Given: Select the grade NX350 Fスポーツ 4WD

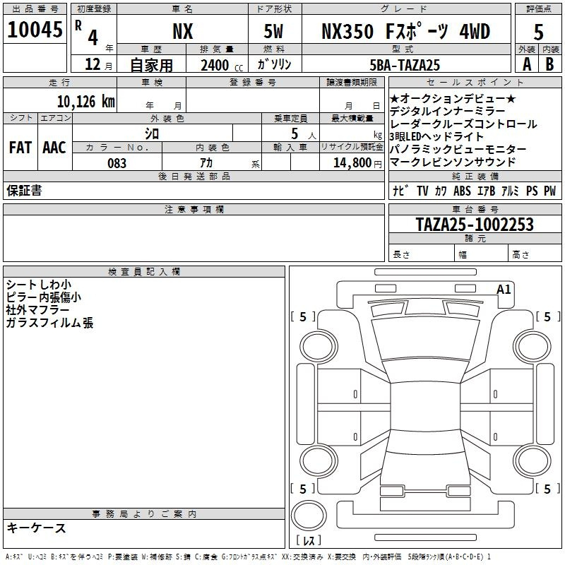Looking at the screenshot, I should pos(405,32).
